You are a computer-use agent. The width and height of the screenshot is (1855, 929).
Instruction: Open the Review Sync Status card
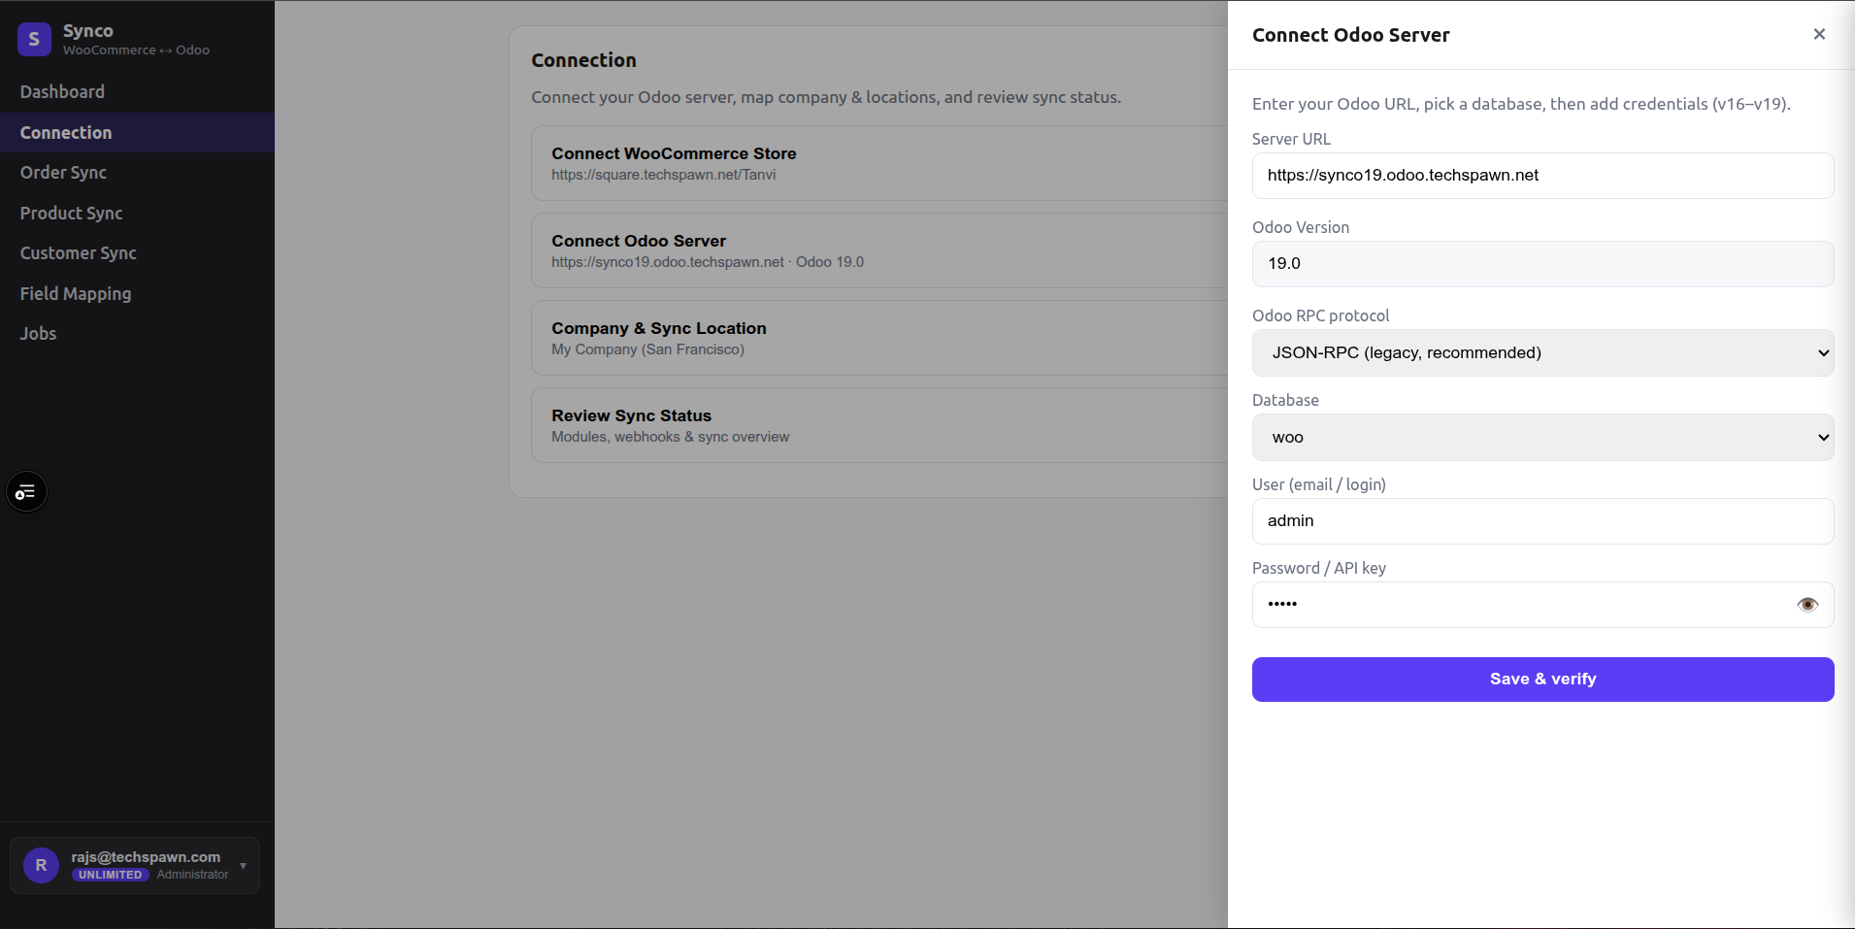pyautogui.click(x=878, y=425)
